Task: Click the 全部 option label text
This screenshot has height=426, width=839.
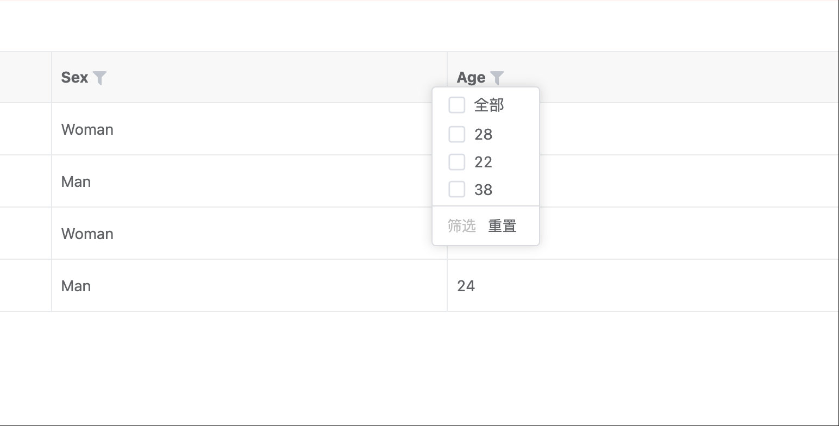Action: (489, 105)
